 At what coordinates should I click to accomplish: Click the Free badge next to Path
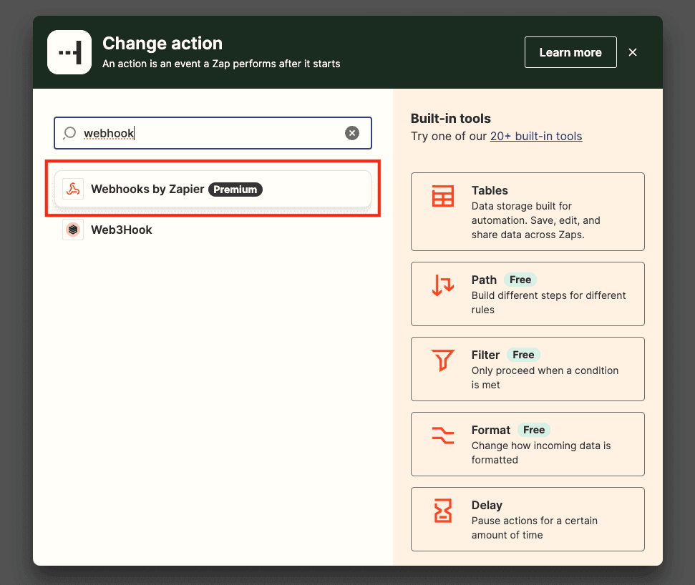point(520,280)
